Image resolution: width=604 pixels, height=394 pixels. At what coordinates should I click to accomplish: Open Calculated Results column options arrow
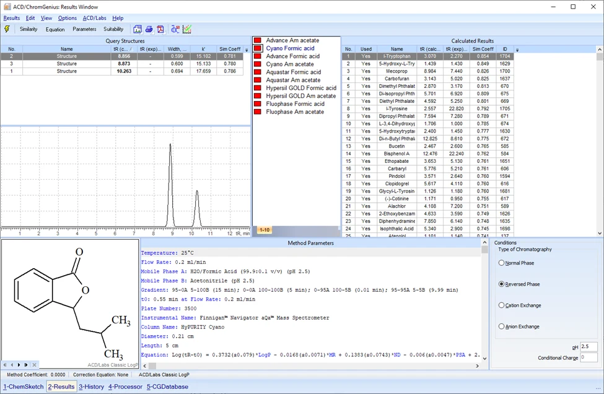[517, 50]
